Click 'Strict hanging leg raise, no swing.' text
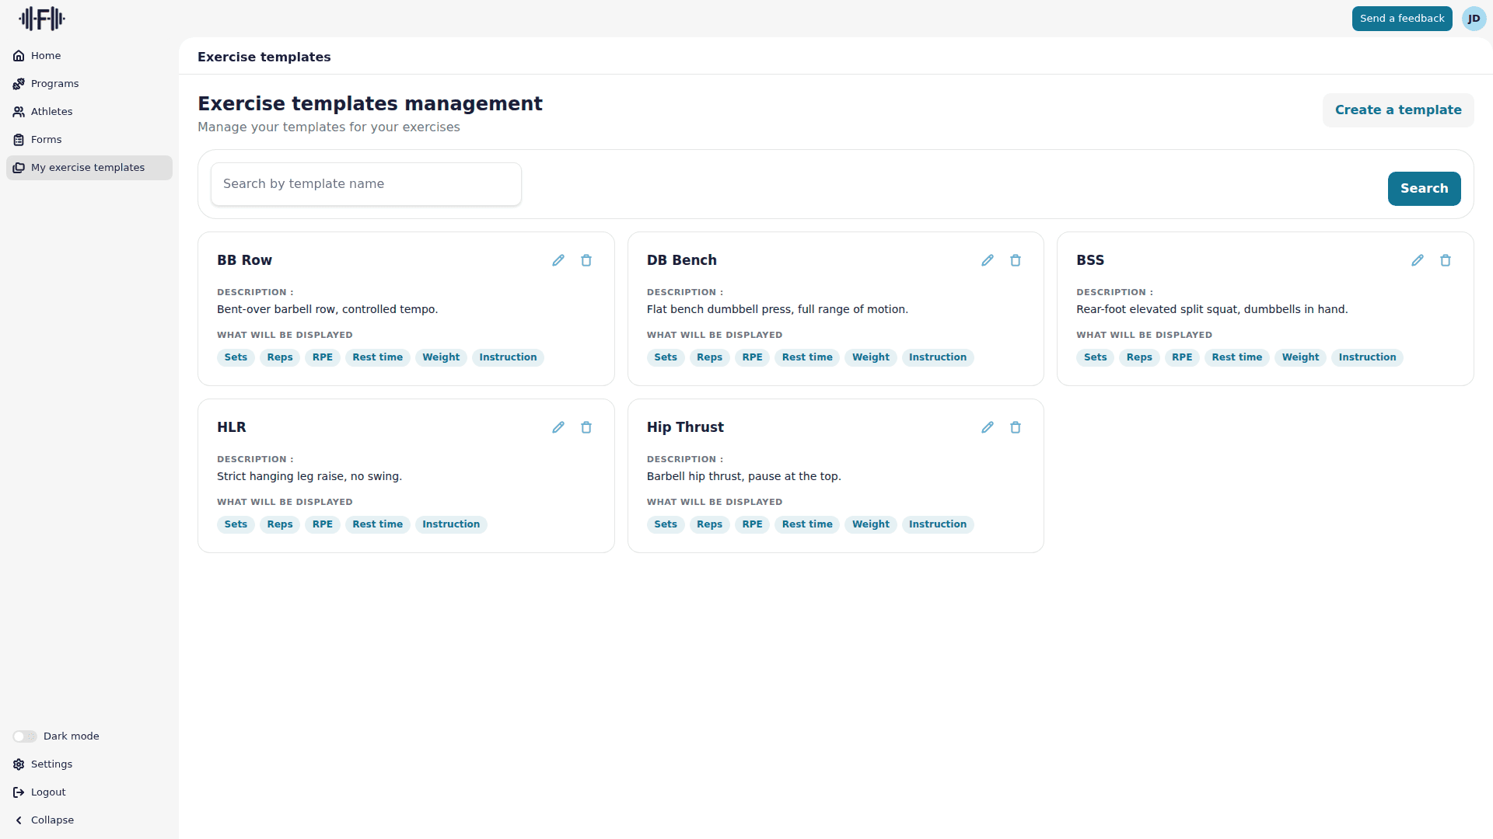 (x=309, y=476)
